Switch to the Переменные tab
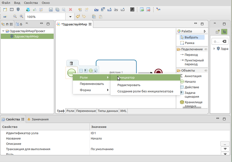This screenshot has height=162, width=232. point(86,111)
